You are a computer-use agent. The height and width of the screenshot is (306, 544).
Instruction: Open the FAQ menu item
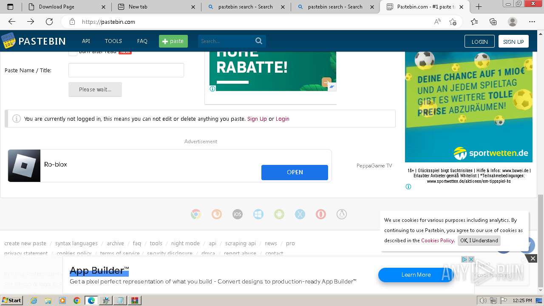coord(142,41)
